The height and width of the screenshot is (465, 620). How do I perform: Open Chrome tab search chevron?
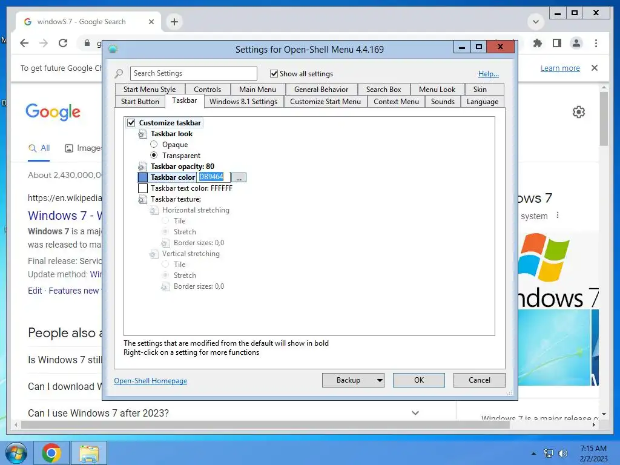click(536, 22)
